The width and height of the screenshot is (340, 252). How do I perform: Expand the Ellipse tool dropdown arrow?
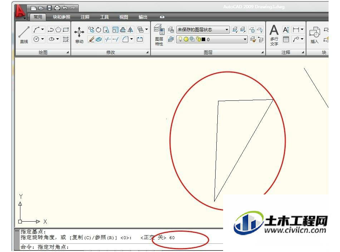(58, 39)
